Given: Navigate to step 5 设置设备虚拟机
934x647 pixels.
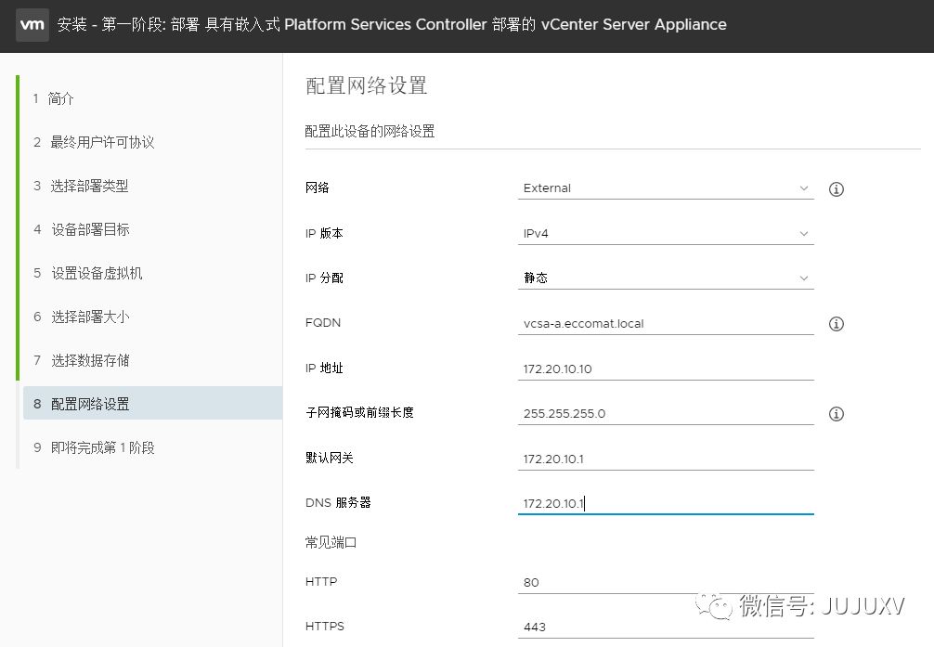Looking at the screenshot, I should click(x=97, y=273).
